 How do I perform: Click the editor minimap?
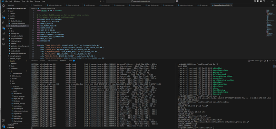point(271,23)
